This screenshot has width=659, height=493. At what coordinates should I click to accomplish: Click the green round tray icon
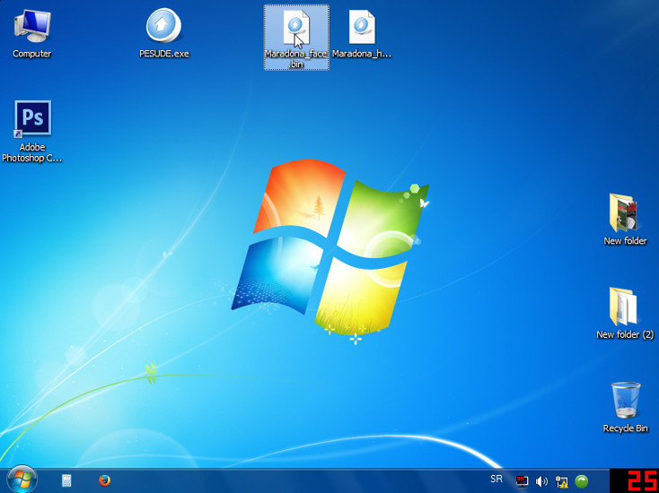click(x=582, y=481)
